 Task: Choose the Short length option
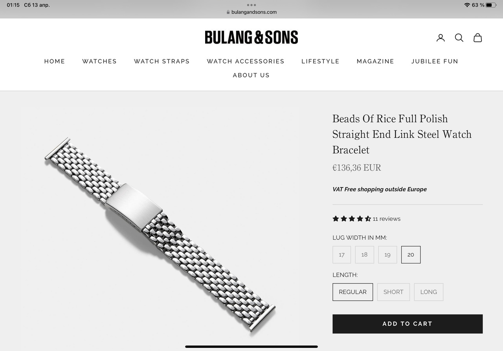393,292
